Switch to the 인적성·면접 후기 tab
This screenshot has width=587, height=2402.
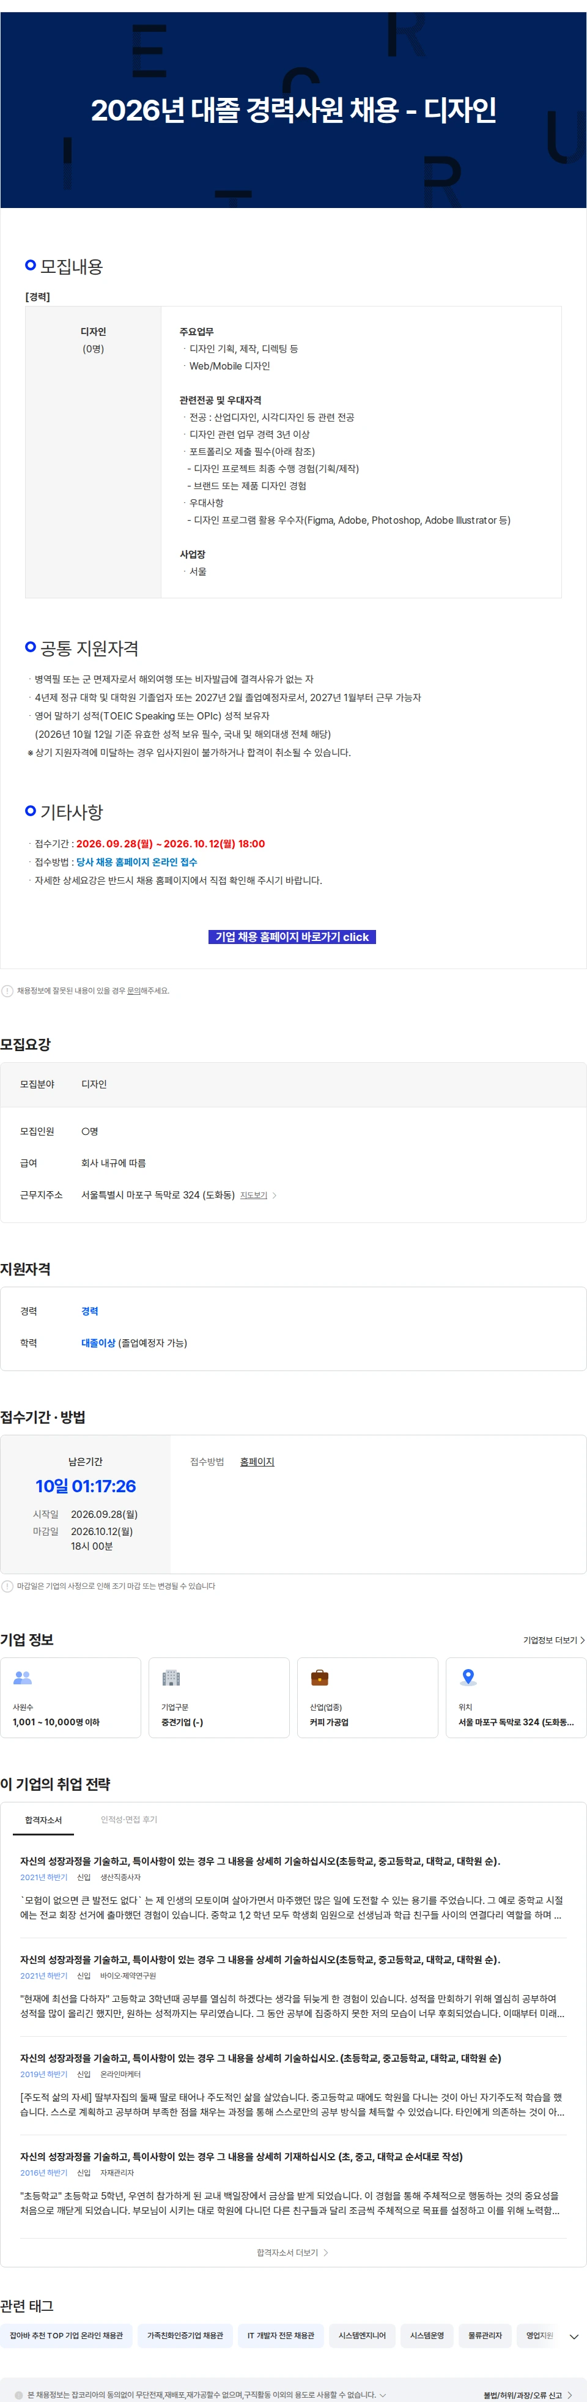128,1819
